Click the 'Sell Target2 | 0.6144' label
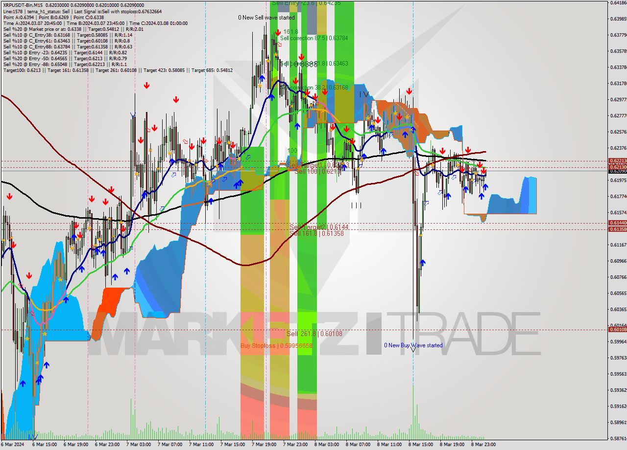The height and width of the screenshot is (450, 627). 319,227
